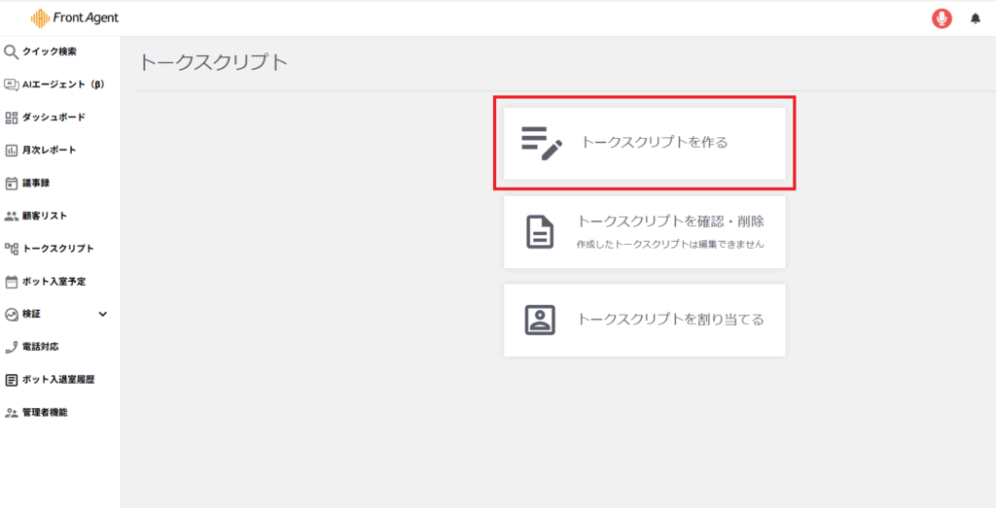Click the クイック検索 magnifier icon

pyautogui.click(x=12, y=52)
